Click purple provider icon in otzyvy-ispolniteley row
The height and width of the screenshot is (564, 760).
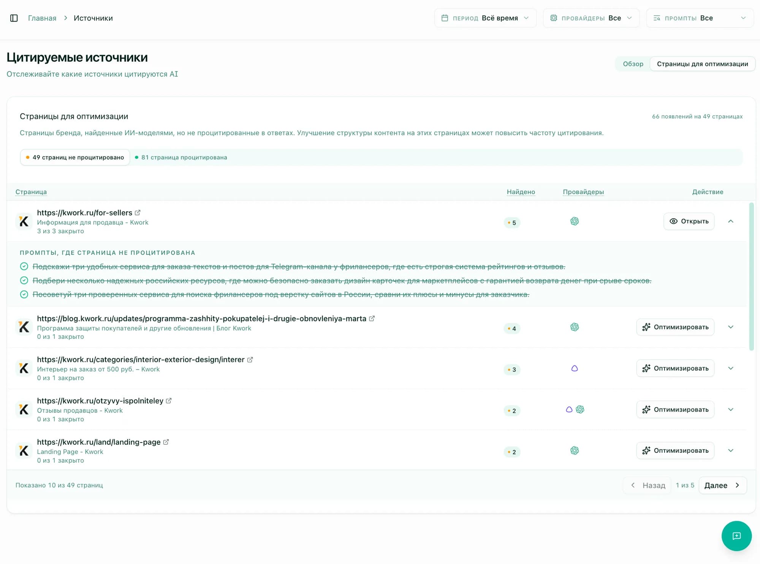[x=569, y=409]
